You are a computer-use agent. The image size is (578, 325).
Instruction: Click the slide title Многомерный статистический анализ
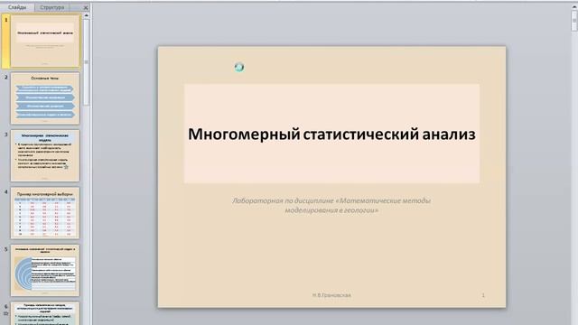click(331, 134)
